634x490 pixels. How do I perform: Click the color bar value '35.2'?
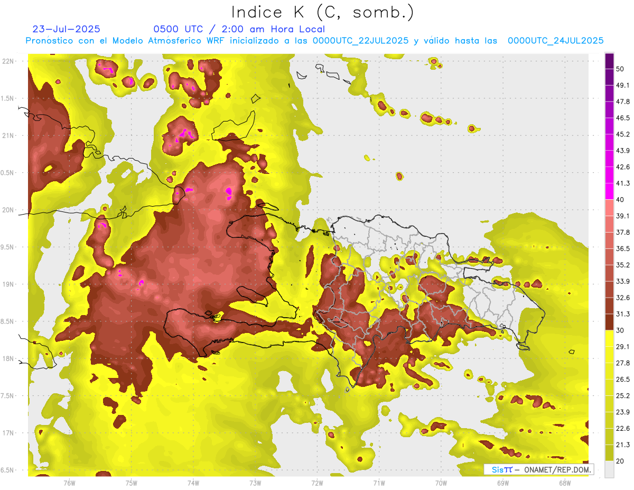pyautogui.click(x=623, y=265)
